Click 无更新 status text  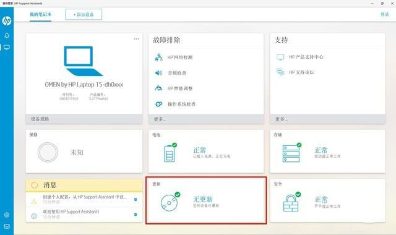coord(203,199)
